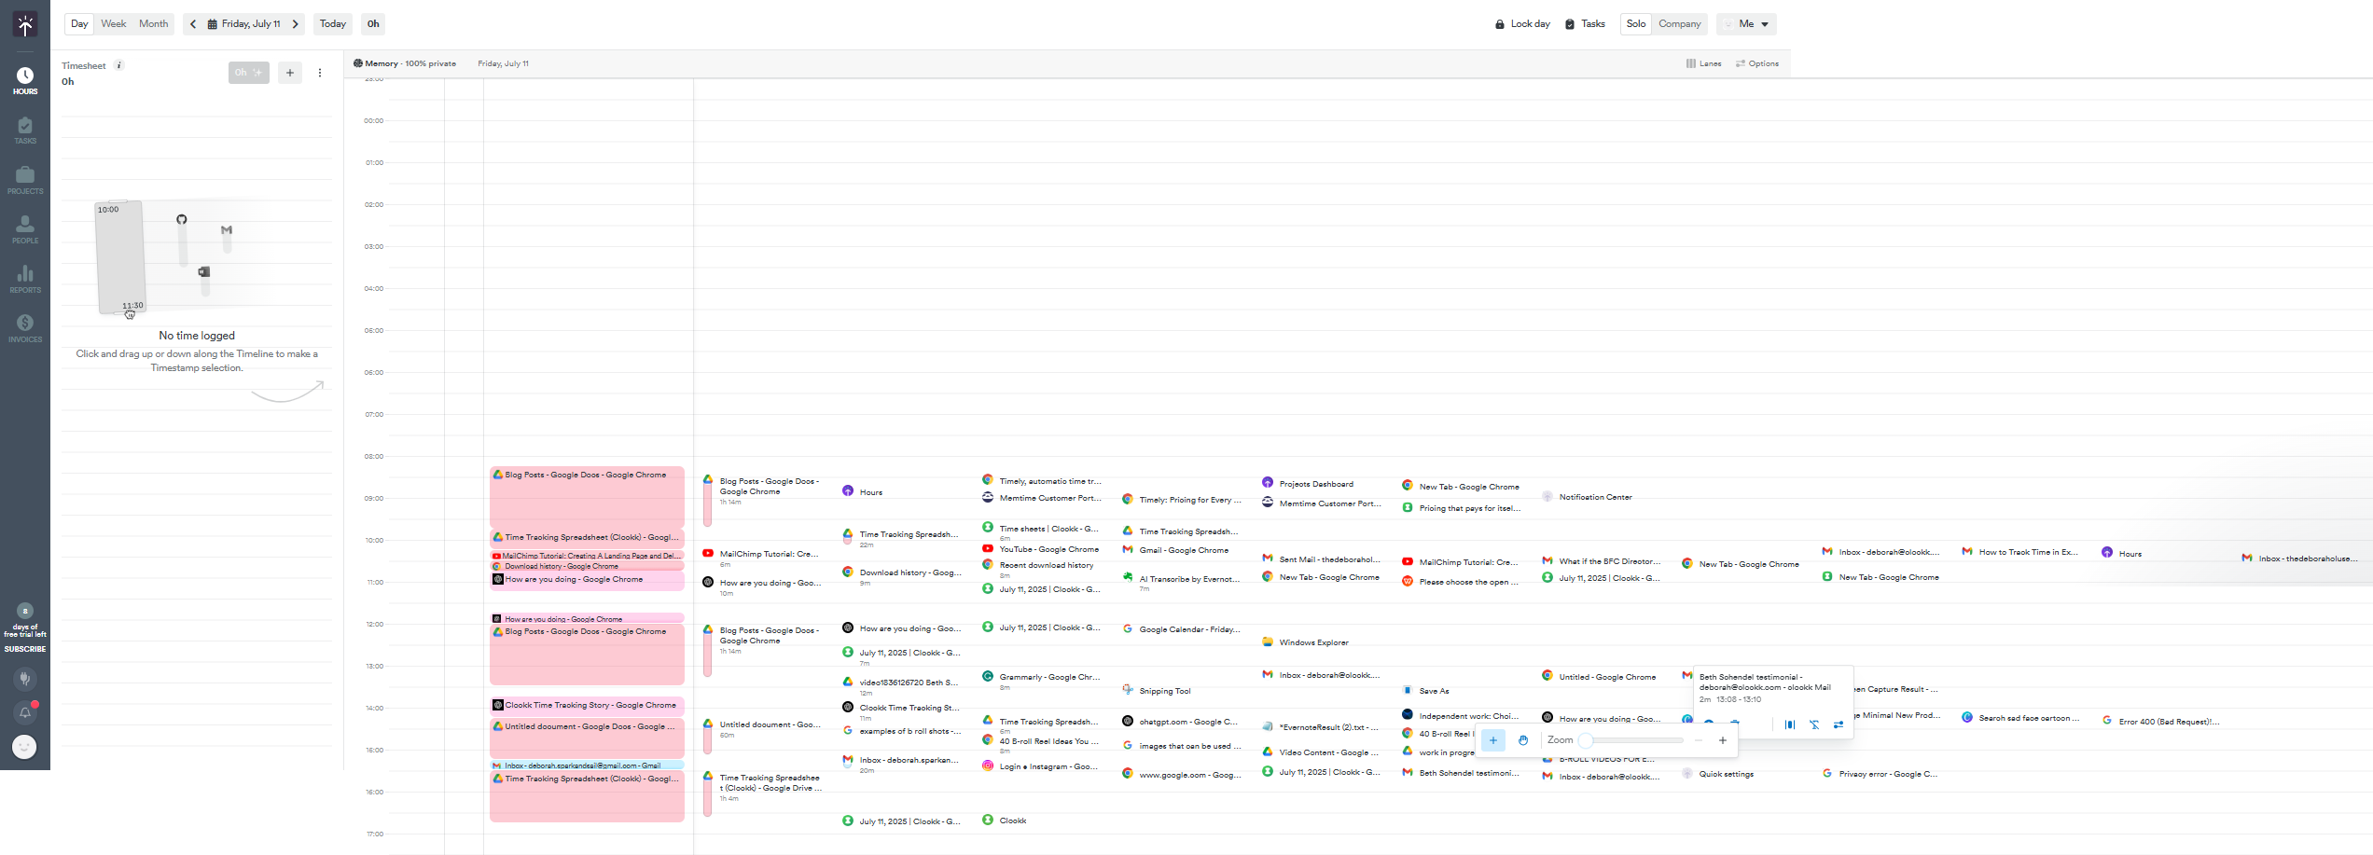Click the Untitled document Google Docs pink block
Screen dimensions: 2373x855
(587, 737)
